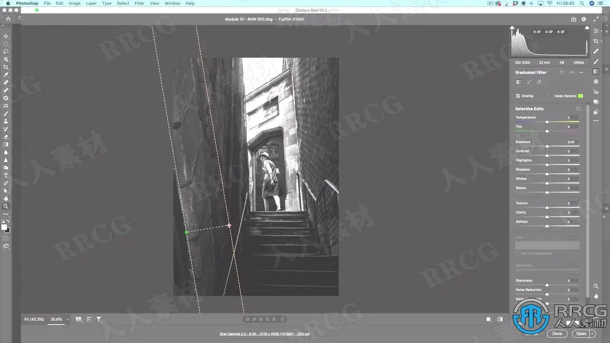Enable the Mask Options checkbox
Screen dimensions: 610x343
tap(551, 96)
